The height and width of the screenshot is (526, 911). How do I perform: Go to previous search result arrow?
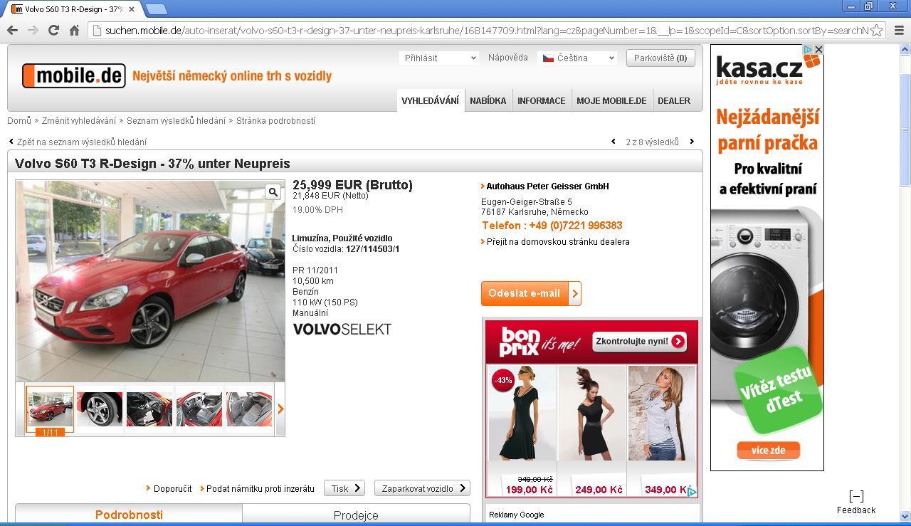coord(614,142)
